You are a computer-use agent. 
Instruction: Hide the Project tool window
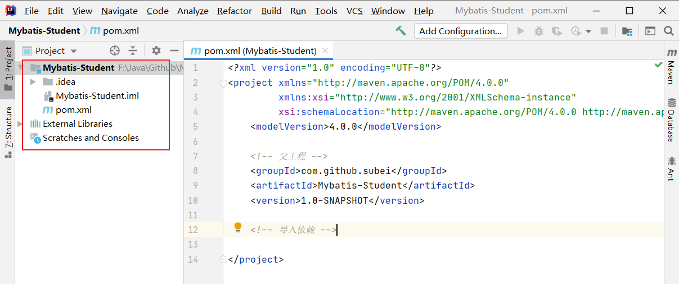click(174, 51)
